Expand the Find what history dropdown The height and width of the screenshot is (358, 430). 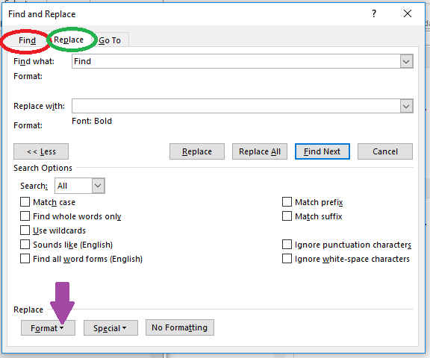click(x=406, y=61)
